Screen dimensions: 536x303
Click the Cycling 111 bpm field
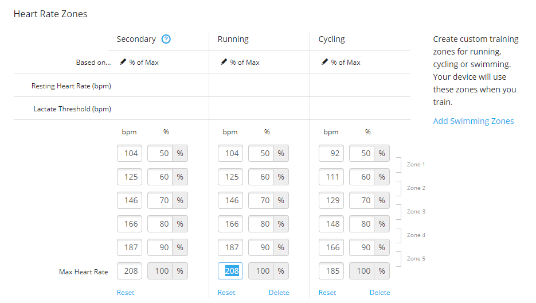click(331, 177)
